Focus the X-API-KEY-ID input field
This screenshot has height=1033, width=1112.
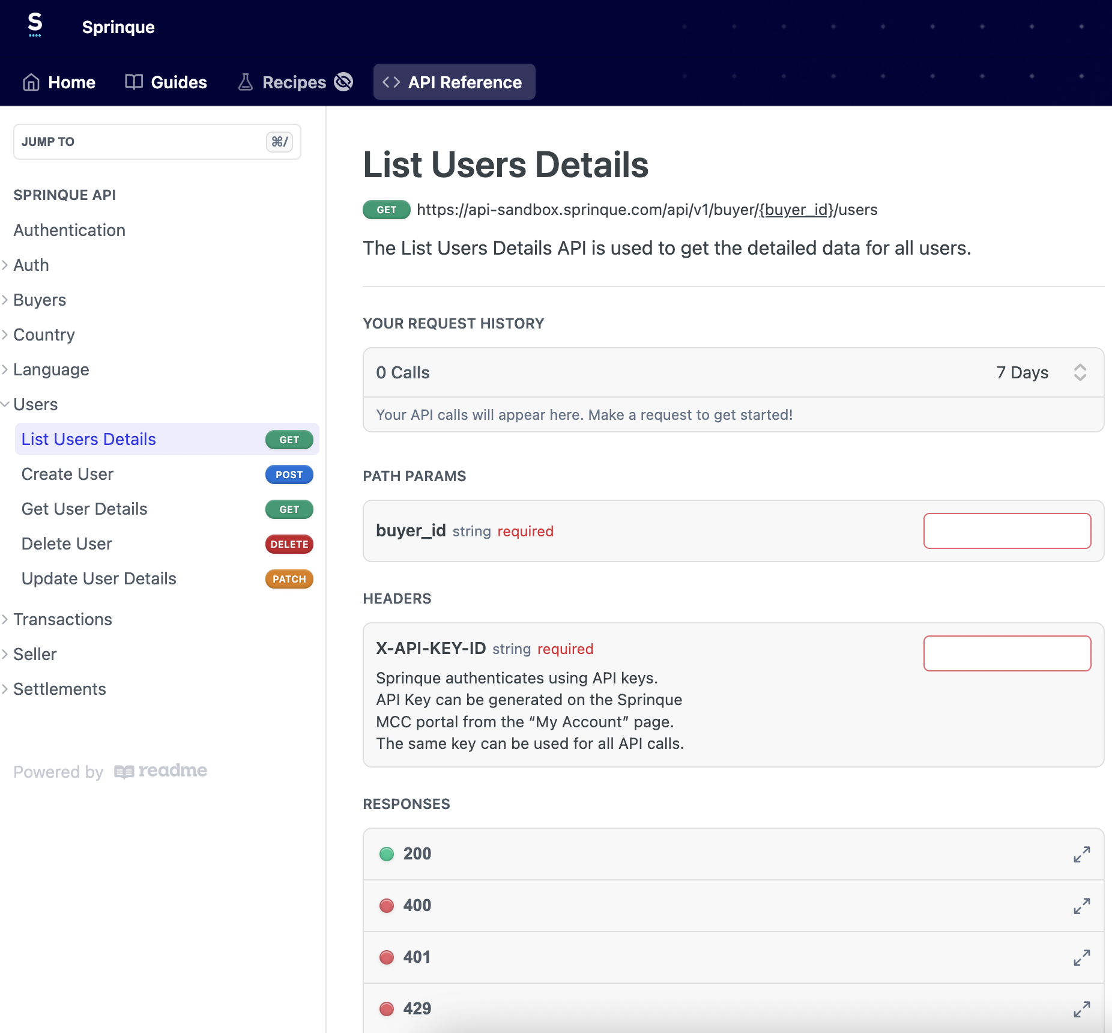pos(1008,653)
